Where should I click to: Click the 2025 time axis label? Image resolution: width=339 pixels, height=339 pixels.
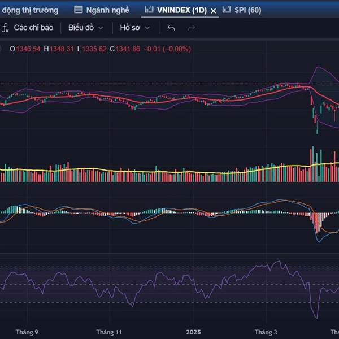click(193, 332)
